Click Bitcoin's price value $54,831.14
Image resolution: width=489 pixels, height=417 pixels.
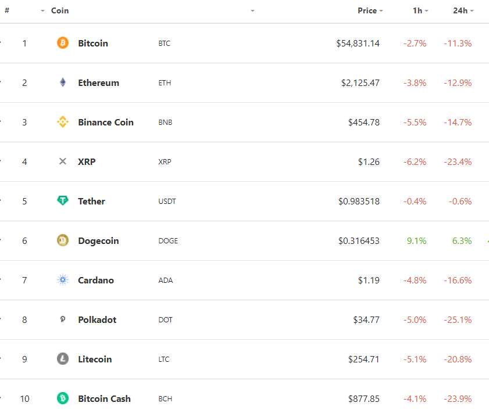[358, 43]
